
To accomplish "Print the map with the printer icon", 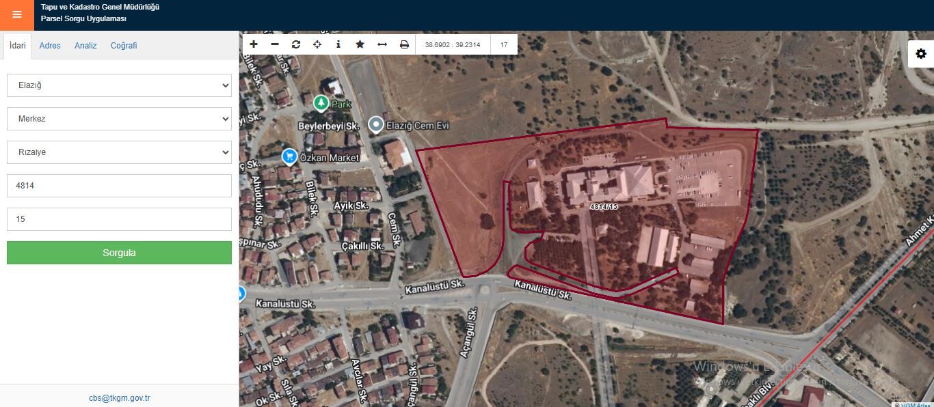I will point(404,44).
